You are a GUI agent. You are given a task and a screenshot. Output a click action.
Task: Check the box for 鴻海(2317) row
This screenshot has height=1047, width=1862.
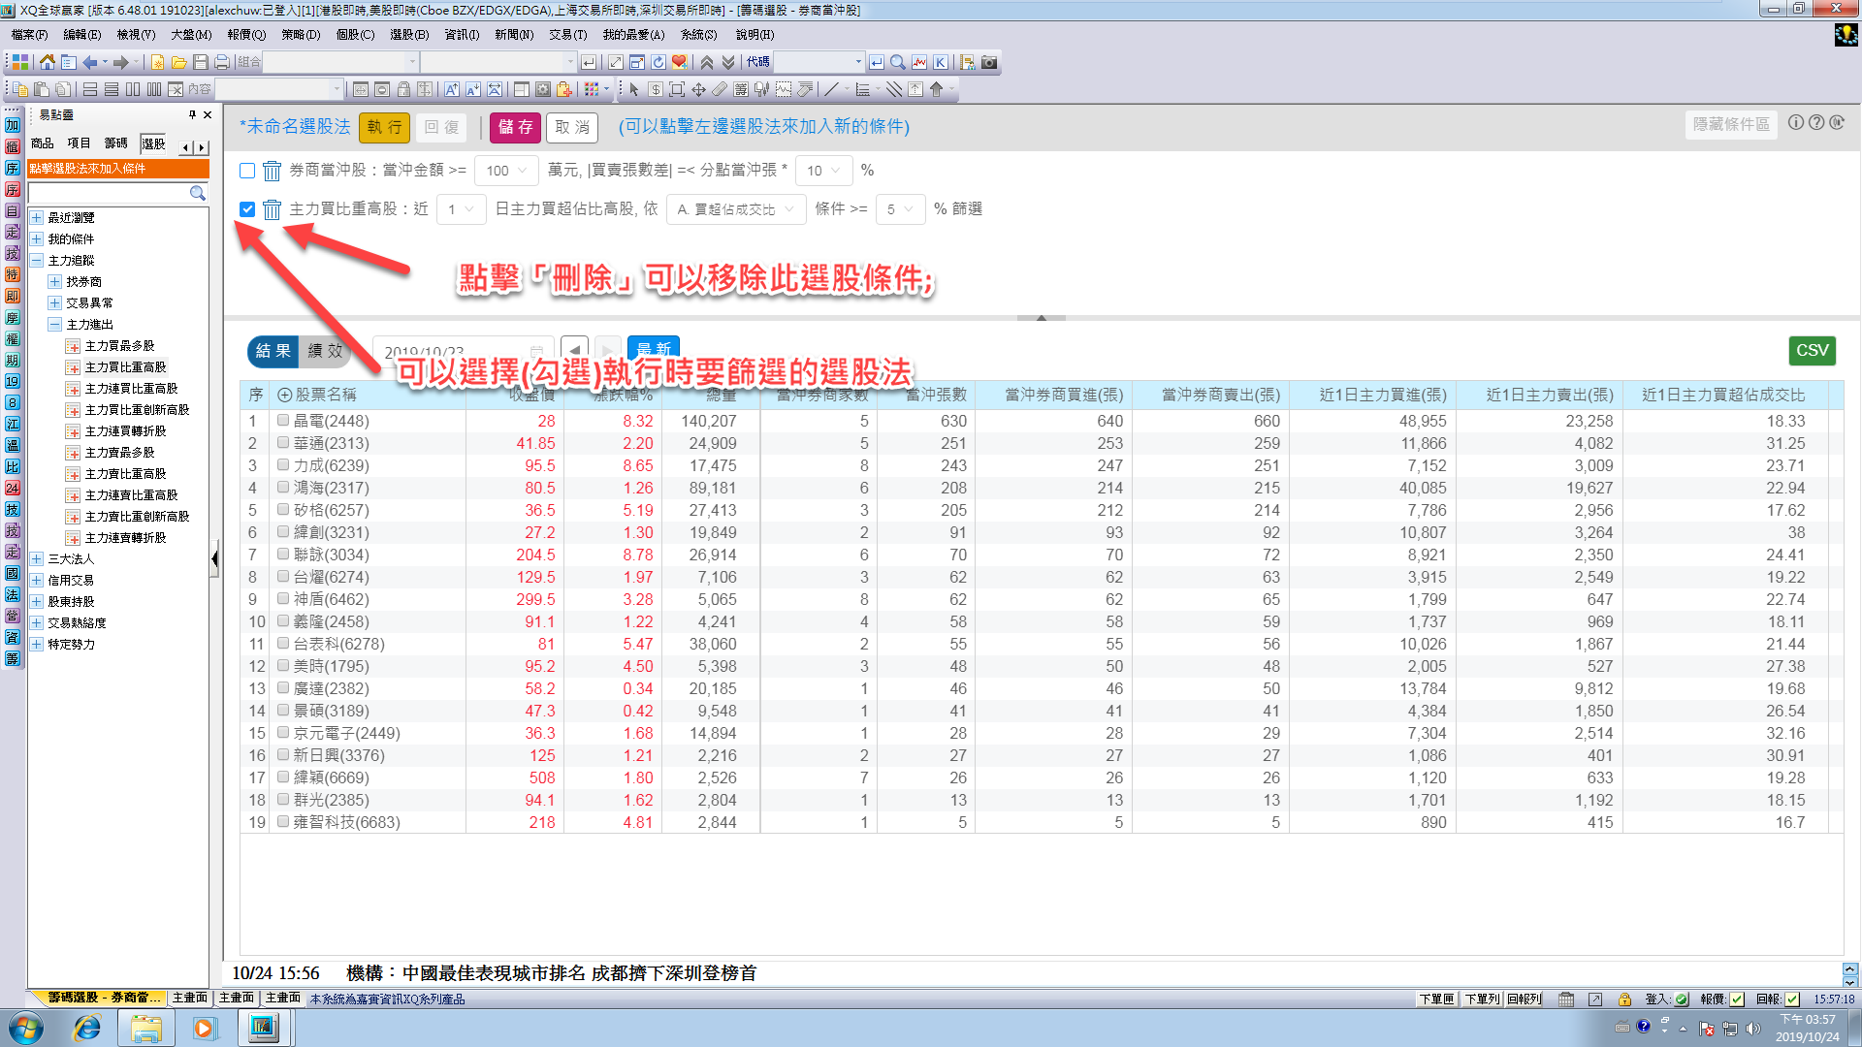tap(283, 488)
